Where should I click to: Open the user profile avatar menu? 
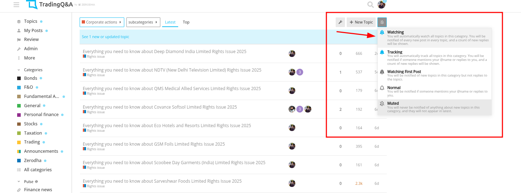381,5
